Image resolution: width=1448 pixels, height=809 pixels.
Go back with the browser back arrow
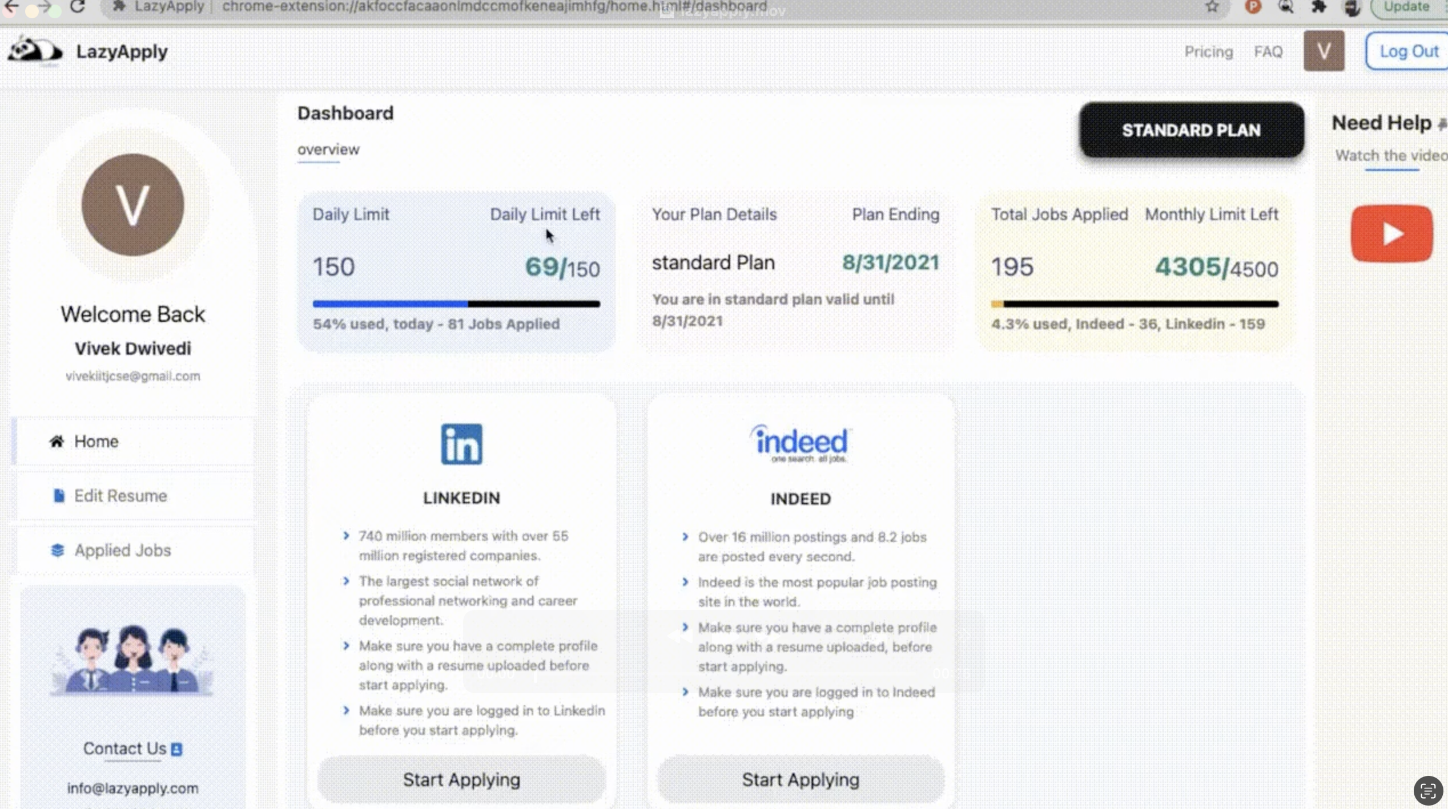pyautogui.click(x=10, y=7)
